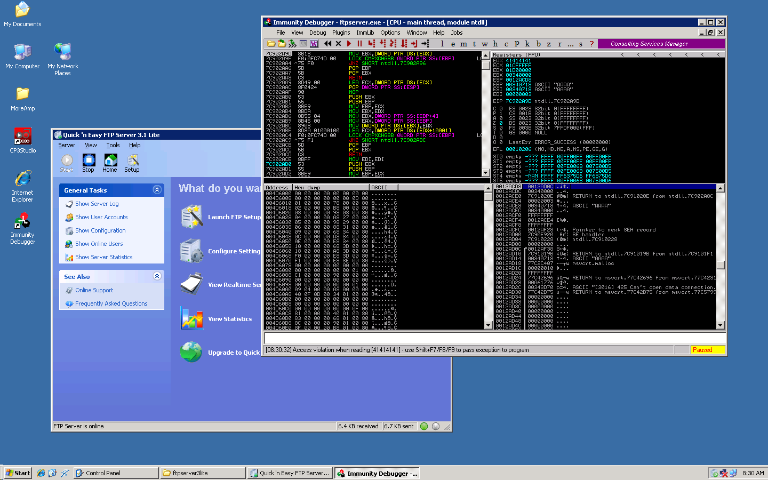Click the Home icon in FTP Server toolbar
The width and height of the screenshot is (768, 480).
[x=110, y=163]
